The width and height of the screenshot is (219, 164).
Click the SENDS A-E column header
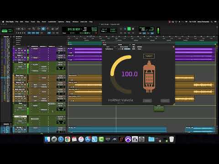click(x=52, y=46)
